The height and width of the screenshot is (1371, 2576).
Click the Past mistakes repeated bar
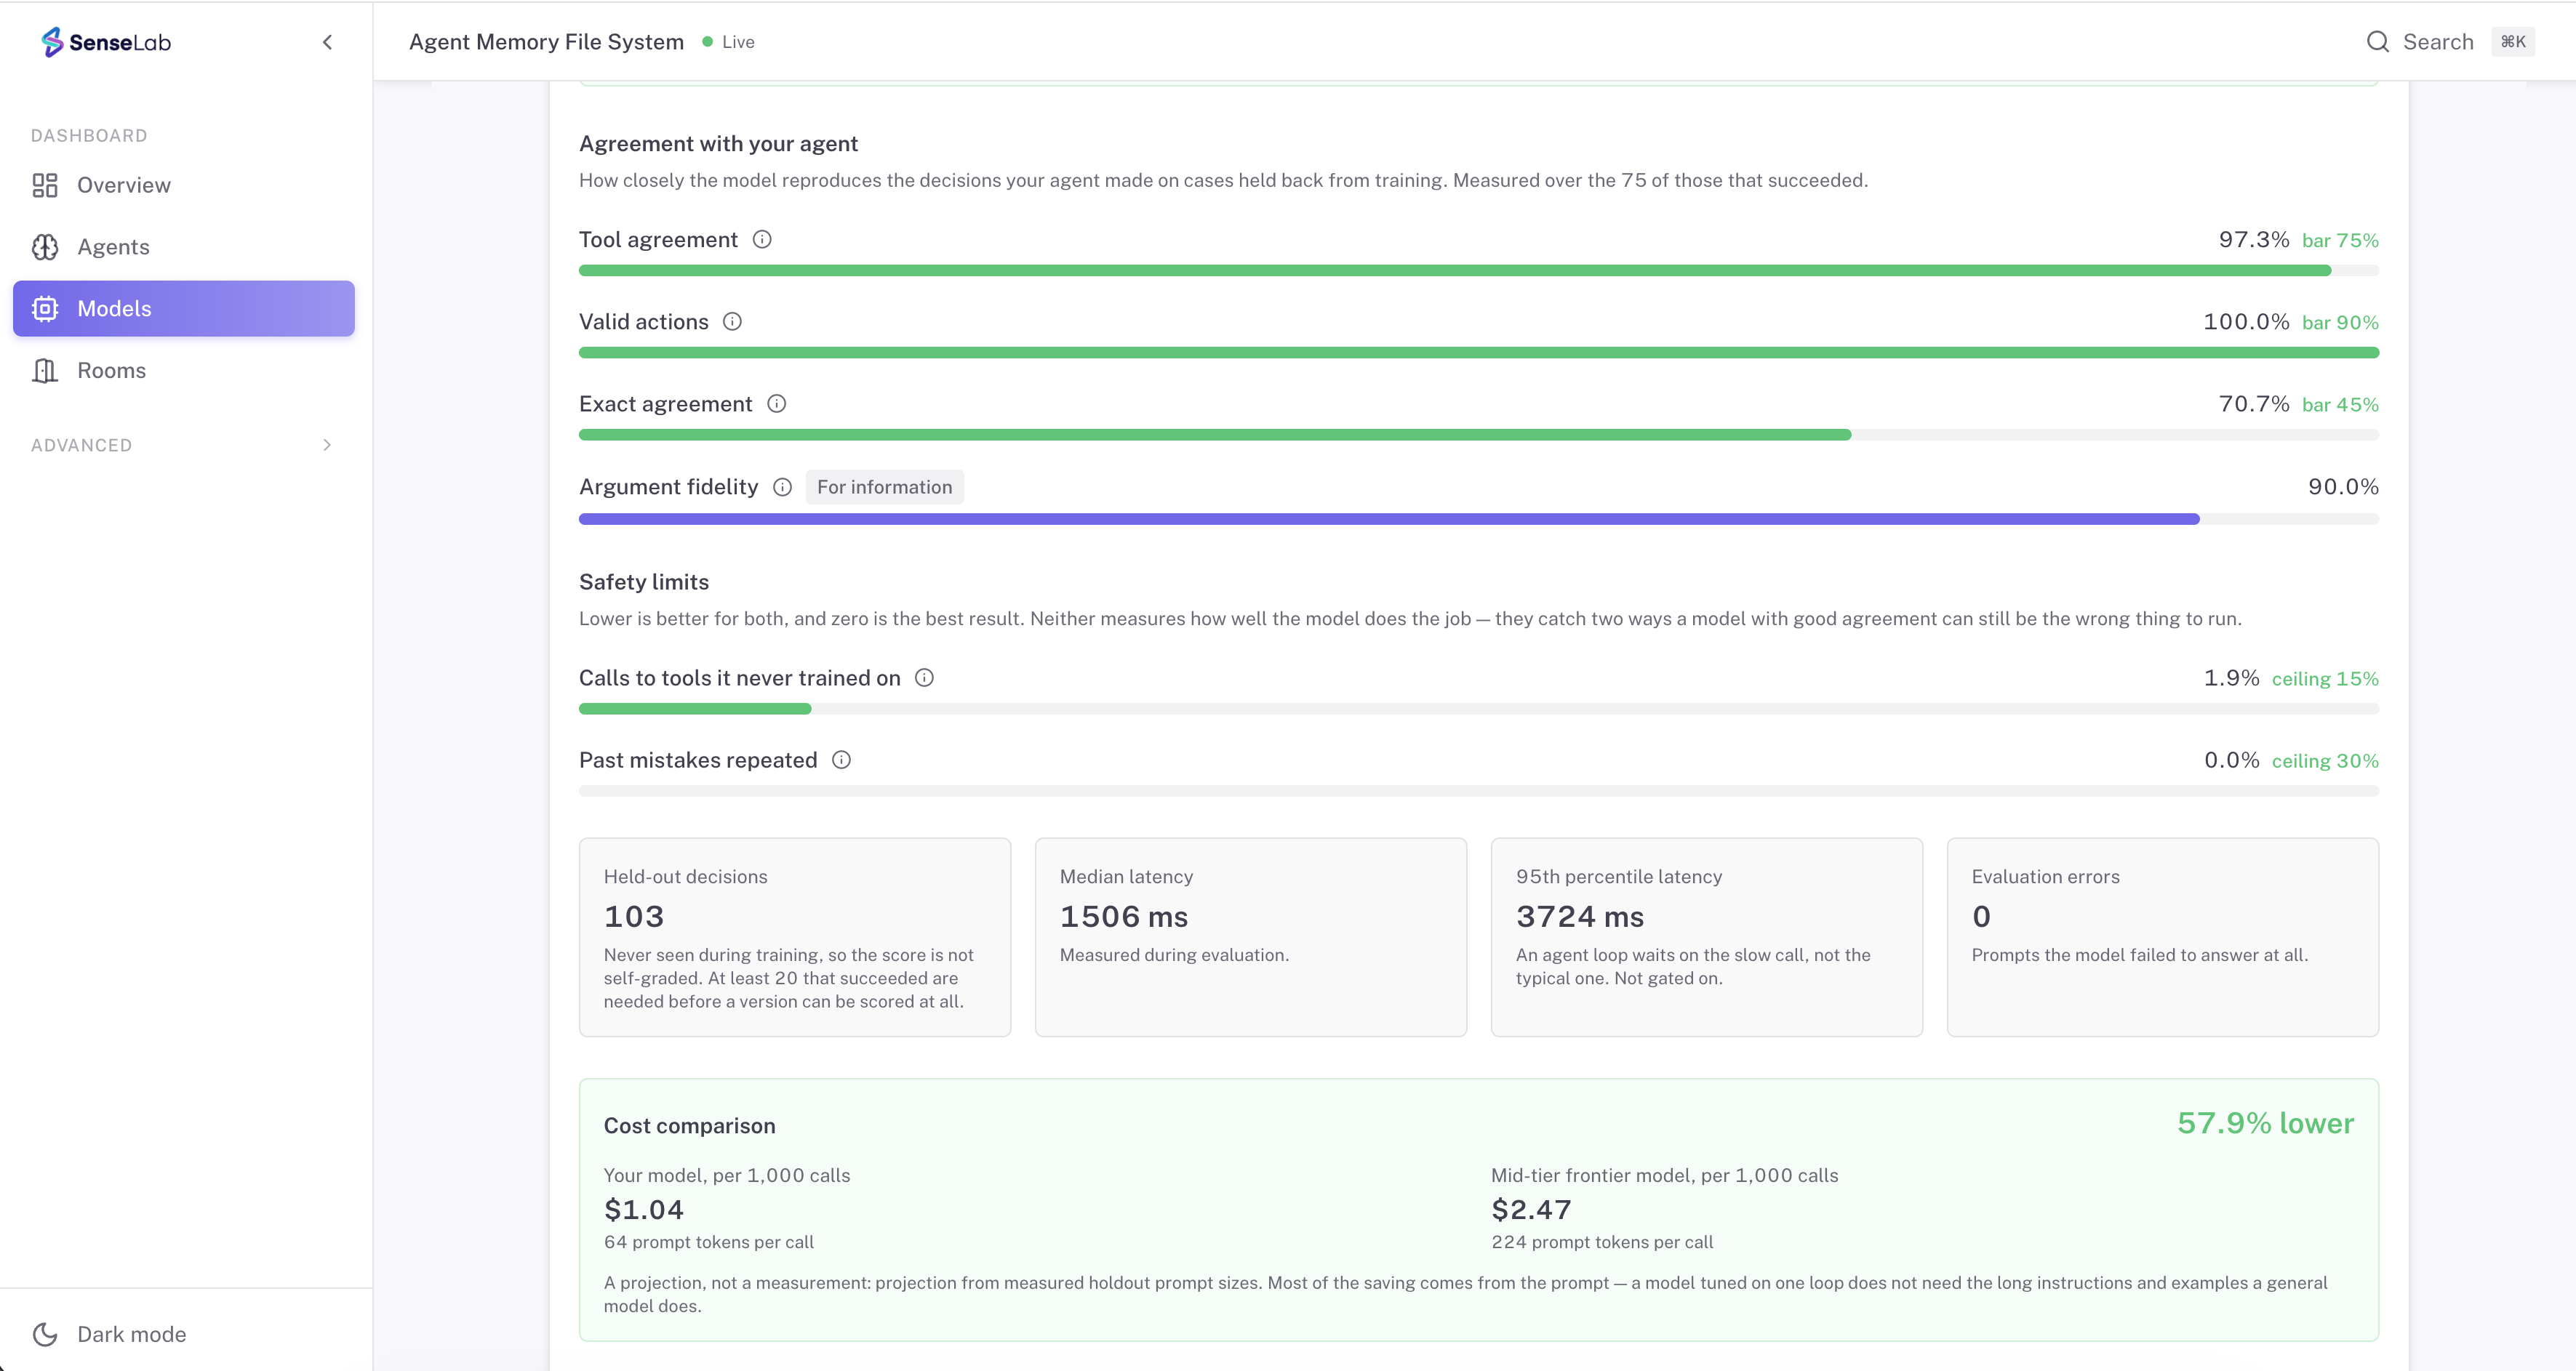click(1478, 792)
